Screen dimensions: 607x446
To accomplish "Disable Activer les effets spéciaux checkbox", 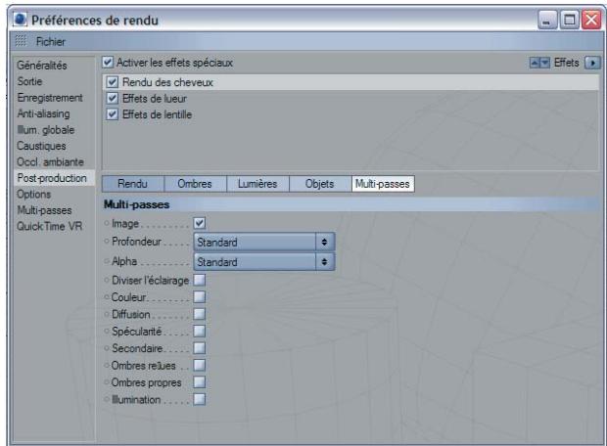I will pyautogui.click(x=109, y=64).
